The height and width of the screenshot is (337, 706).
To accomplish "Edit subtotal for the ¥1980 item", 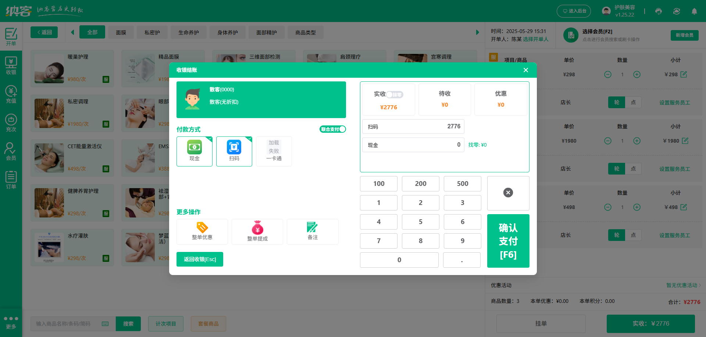I will click(x=685, y=141).
